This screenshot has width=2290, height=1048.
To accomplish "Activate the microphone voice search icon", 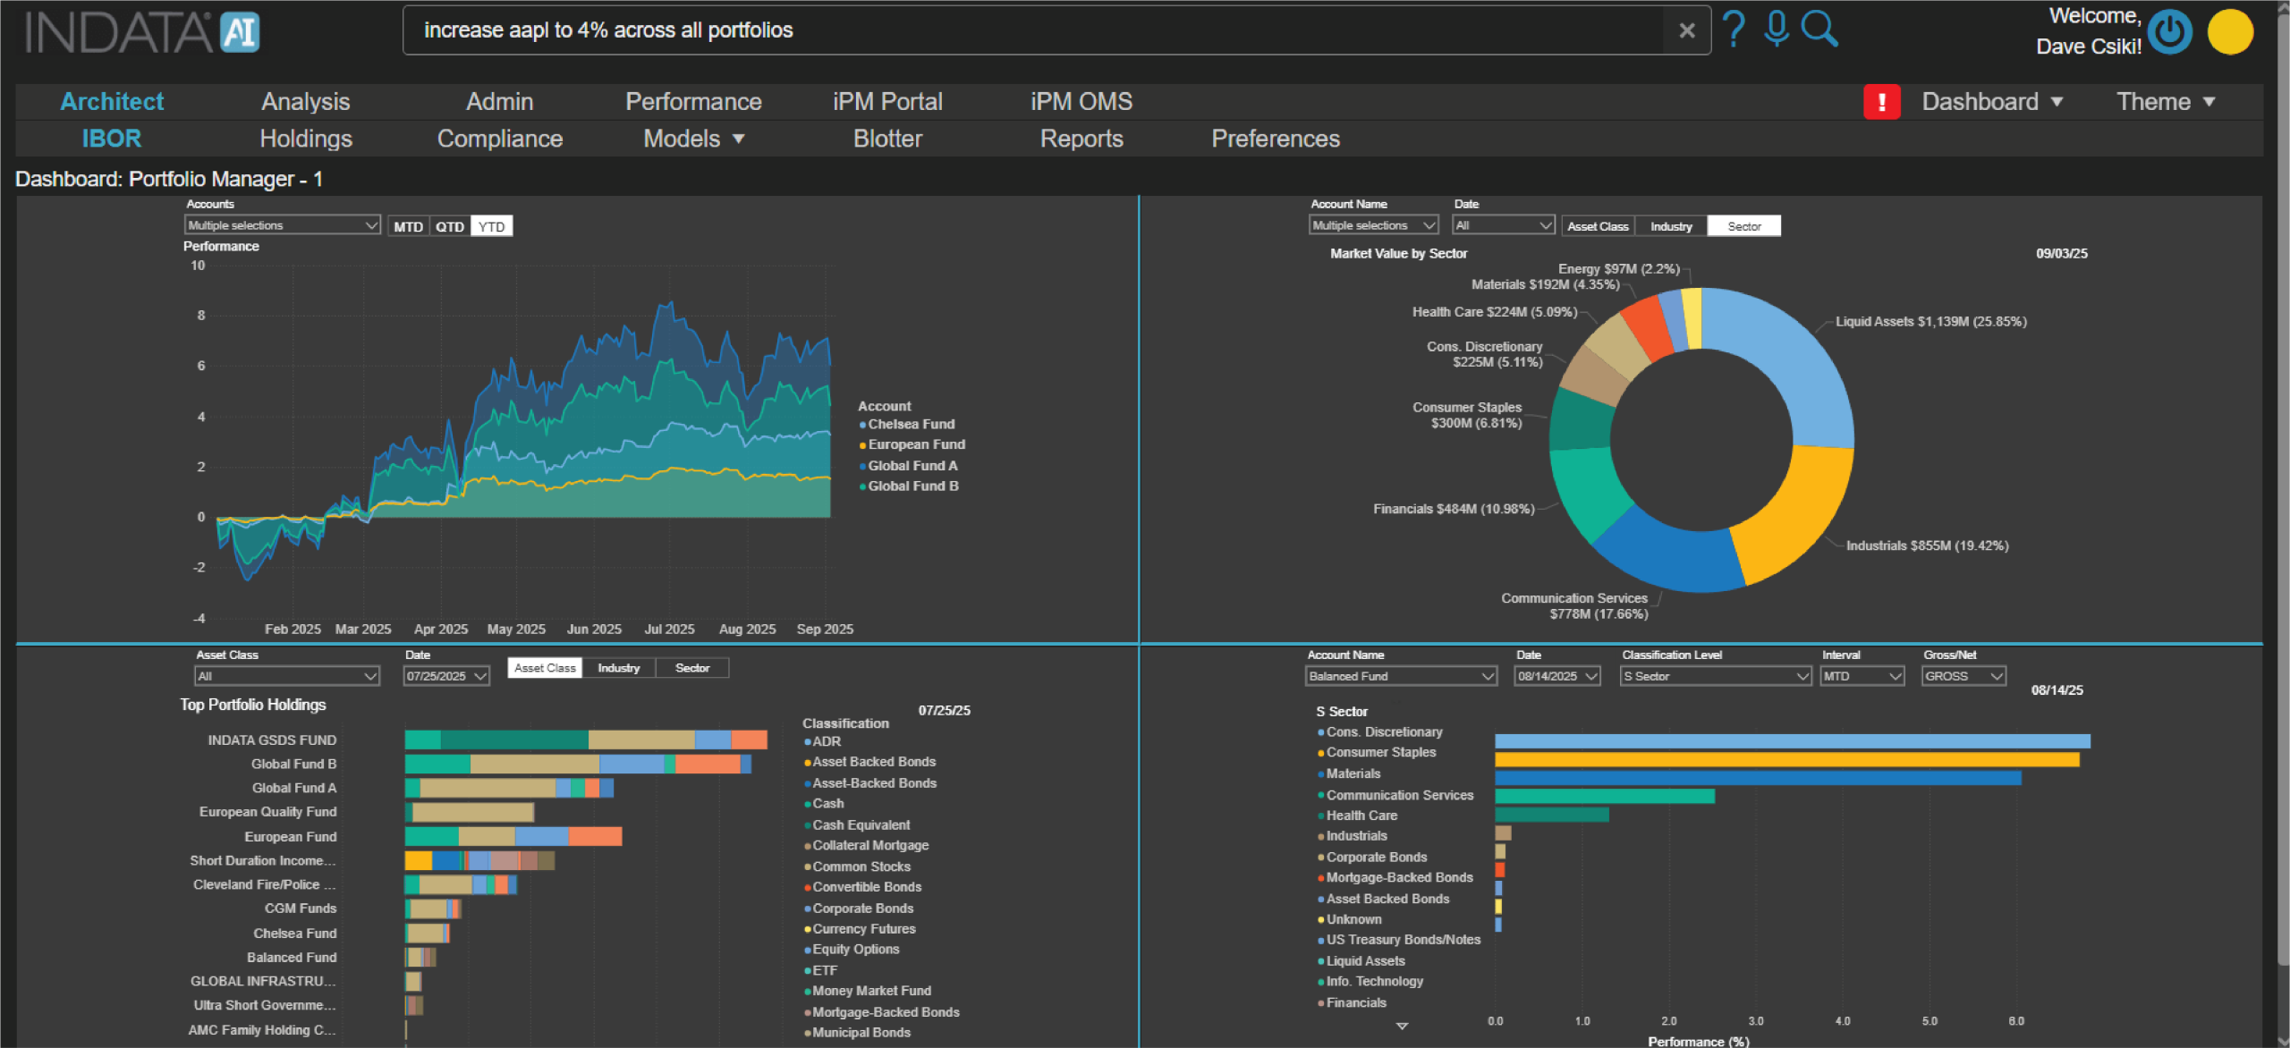I will [1776, 29].
